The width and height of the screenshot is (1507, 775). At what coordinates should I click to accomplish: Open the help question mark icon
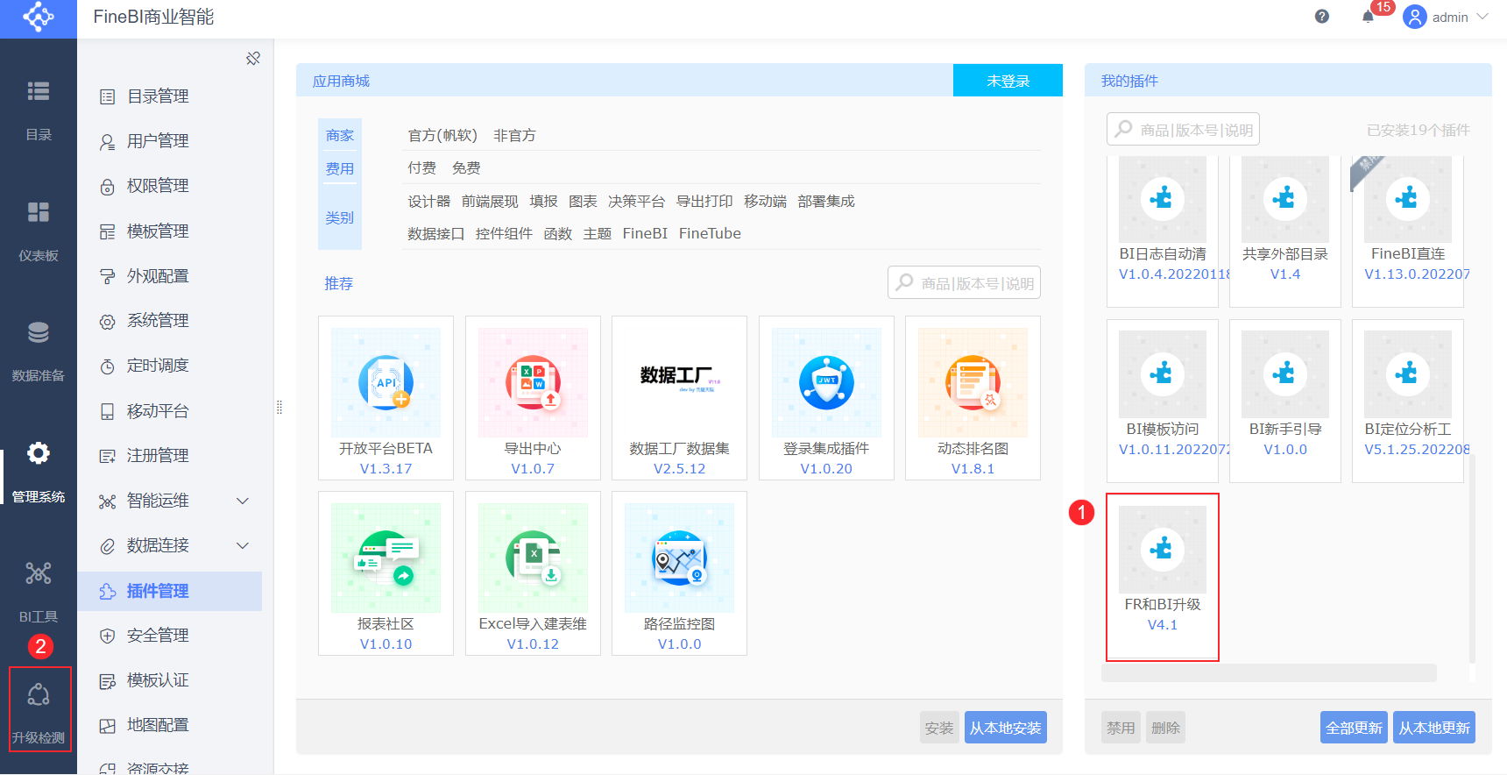coord(1322,17)
